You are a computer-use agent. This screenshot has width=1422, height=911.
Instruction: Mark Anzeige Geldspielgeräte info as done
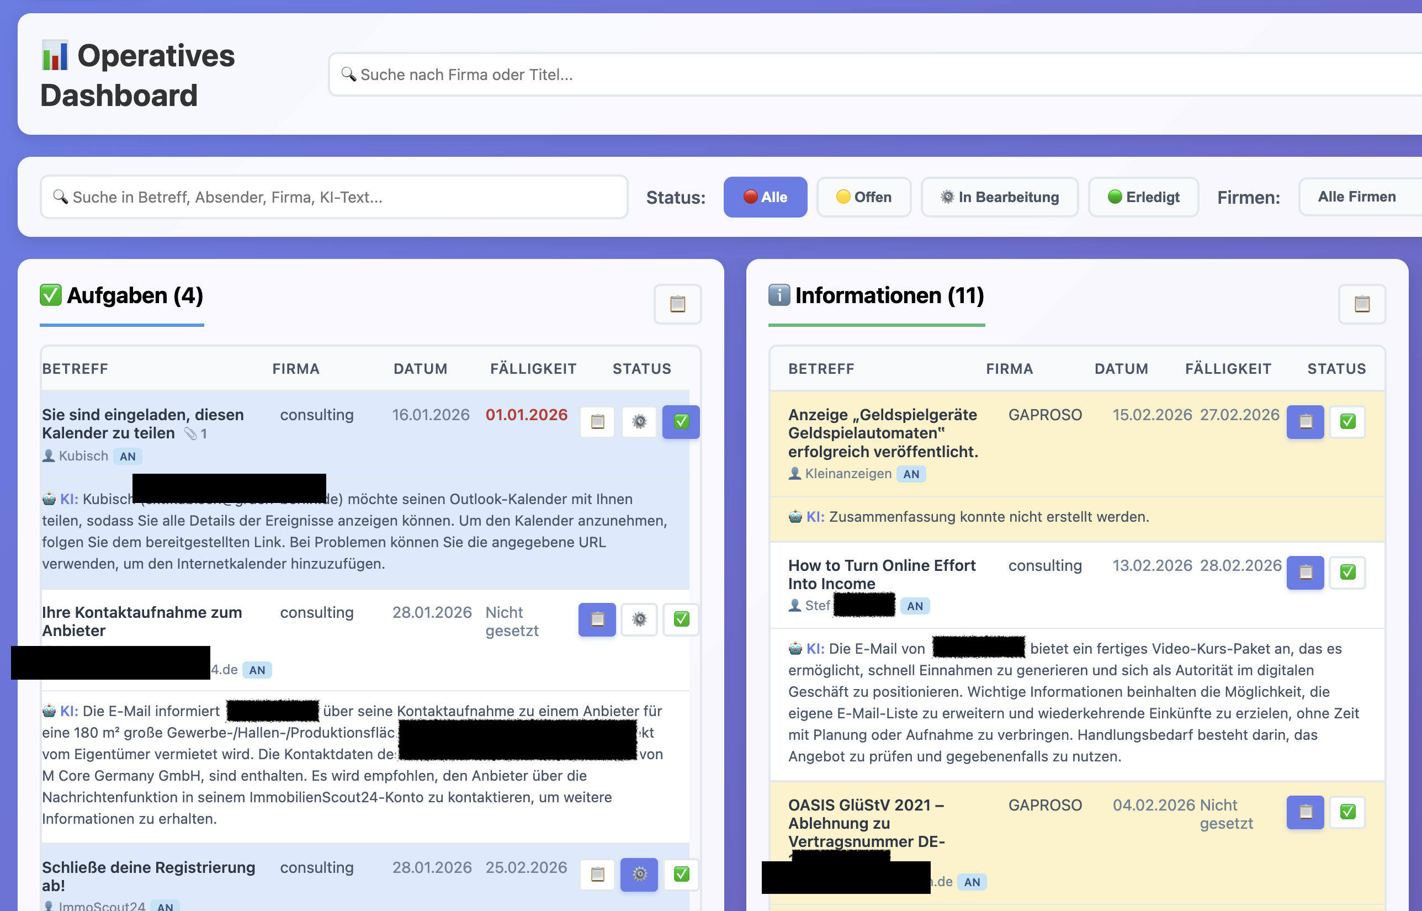(x=1347, y=422)
